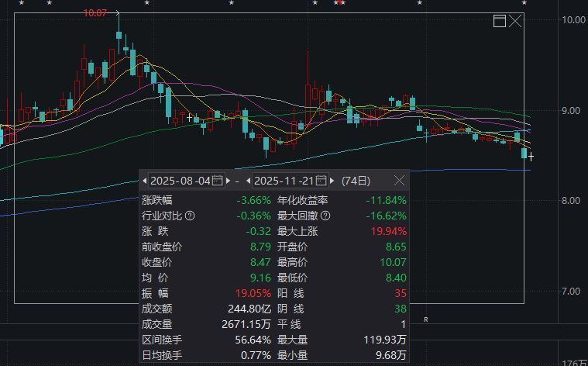This screenshot has height=366, width=588.
Task: Open help icon next to 行业对比
Action: [190, 216]
